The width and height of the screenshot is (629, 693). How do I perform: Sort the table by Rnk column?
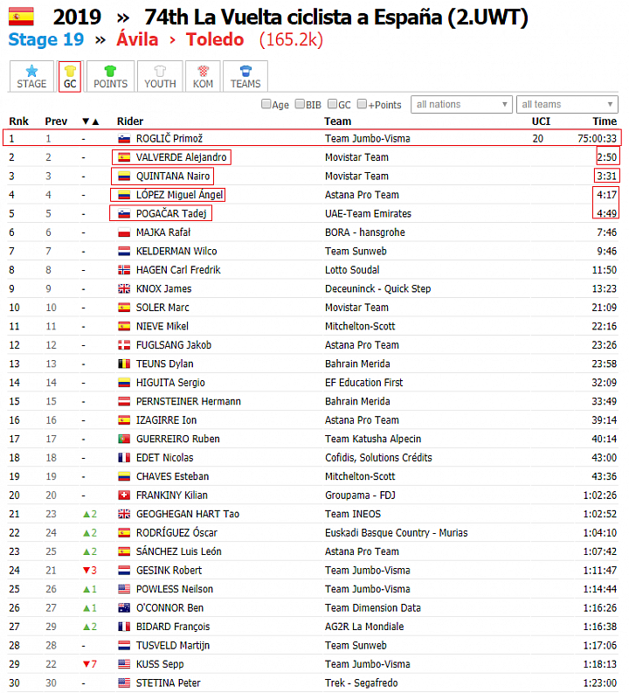click(x=18, y=121)
